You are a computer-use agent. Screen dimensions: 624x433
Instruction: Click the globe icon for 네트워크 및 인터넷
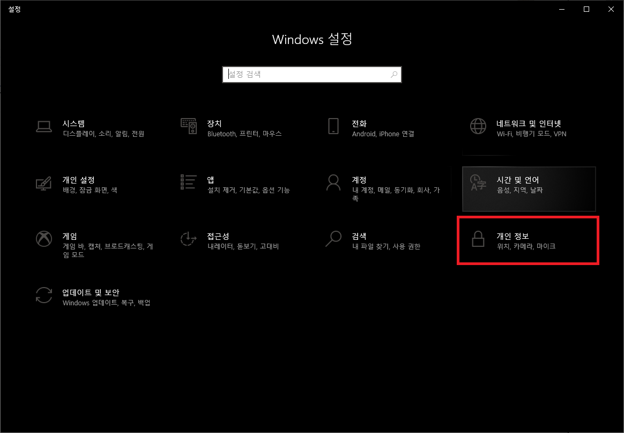[x=478, y=126]
